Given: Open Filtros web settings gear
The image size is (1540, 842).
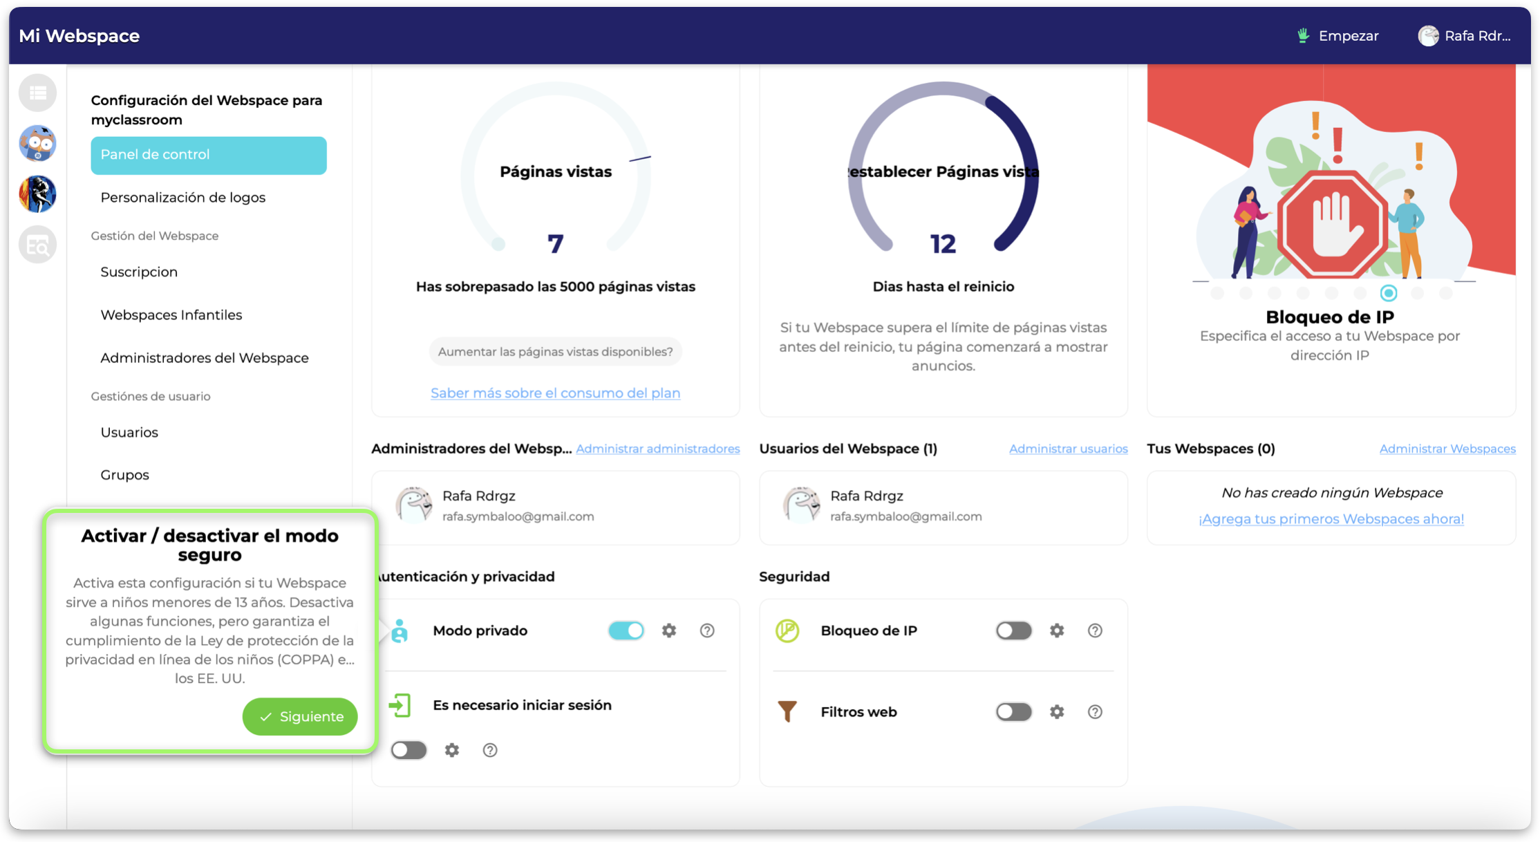Looking at the screenshot, I should 1057,712.
